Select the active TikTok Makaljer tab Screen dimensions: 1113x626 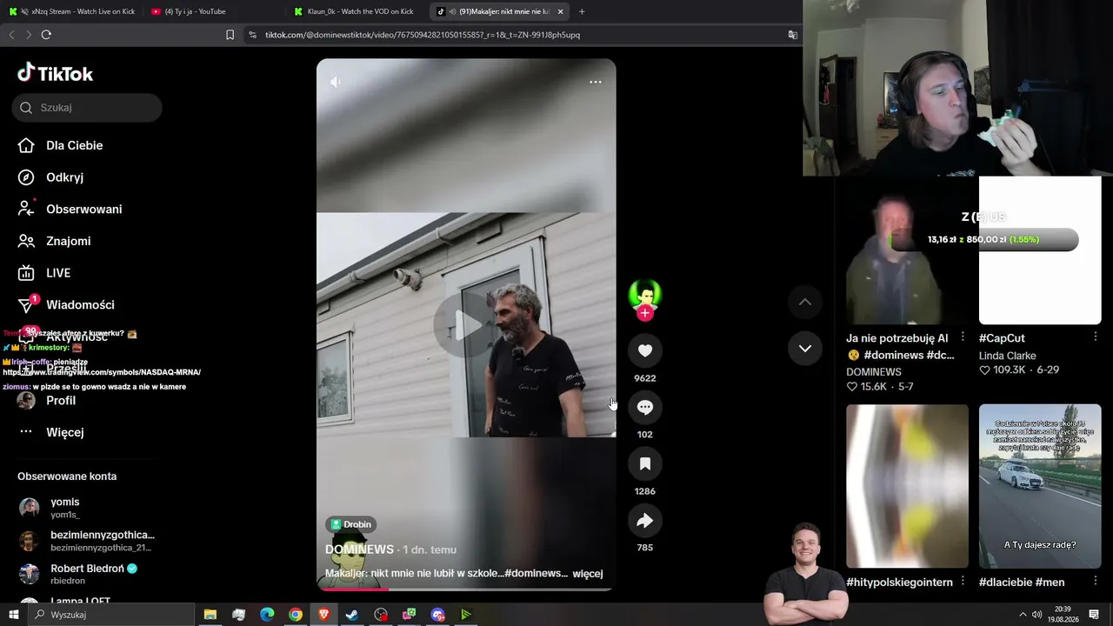pyautogui.click(x=500, y=11)
